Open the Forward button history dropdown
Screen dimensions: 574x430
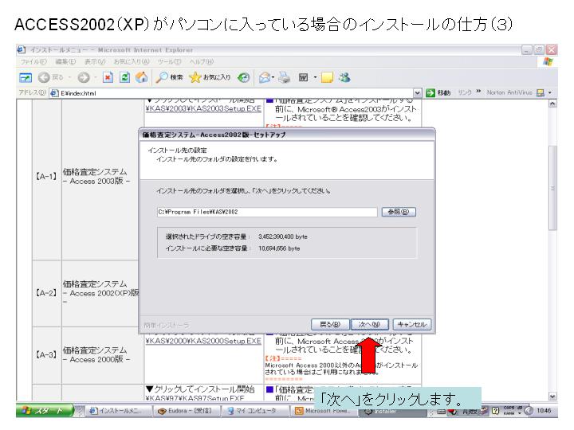point(95,77)
